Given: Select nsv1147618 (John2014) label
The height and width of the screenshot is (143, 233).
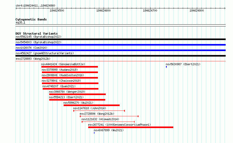Looking at the screenshot, I should pyautogui.click(x=90, y=108).
